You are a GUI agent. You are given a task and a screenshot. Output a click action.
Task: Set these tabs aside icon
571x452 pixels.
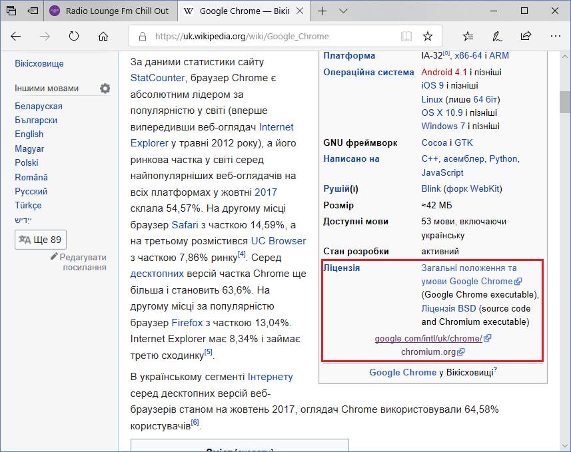(x=33, y=11)
